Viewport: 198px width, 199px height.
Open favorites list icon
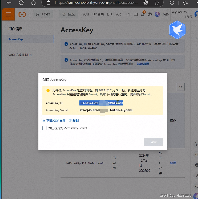pos(185,2)
